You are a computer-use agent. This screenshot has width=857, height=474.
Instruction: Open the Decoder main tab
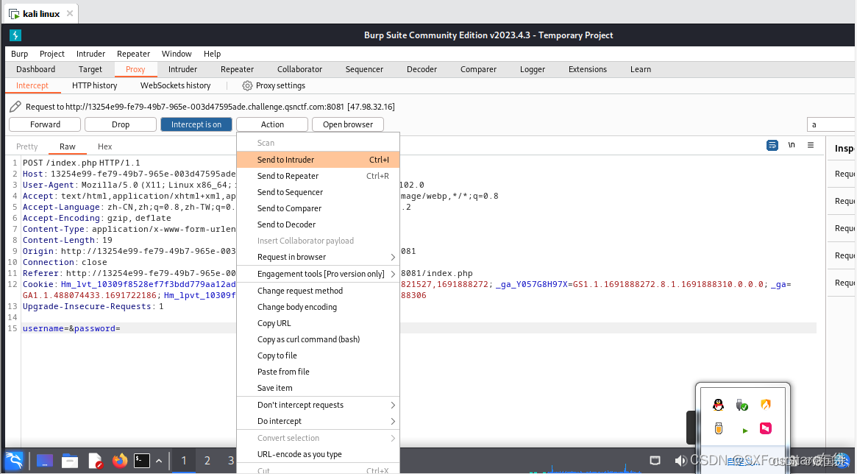click(422, 69)
